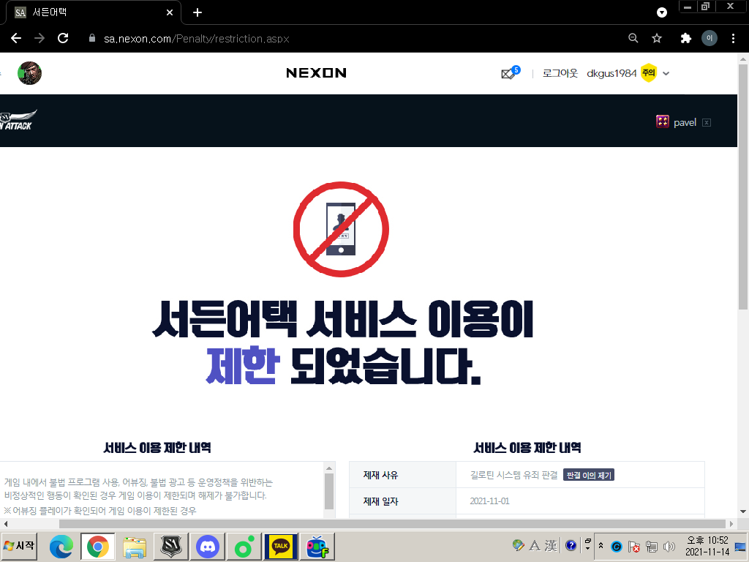The image size is (749, 562).
Task: Open the Nexon mail notification icon
Action: [x=509, y=73]
